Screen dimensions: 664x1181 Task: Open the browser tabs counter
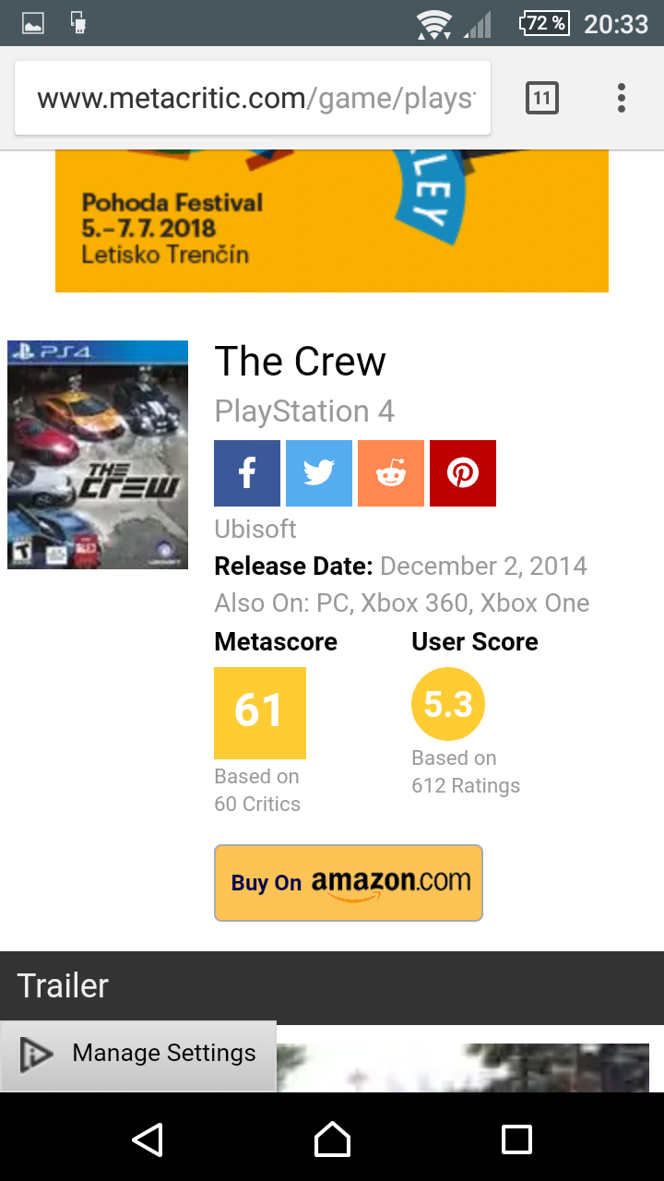[542, 98]
